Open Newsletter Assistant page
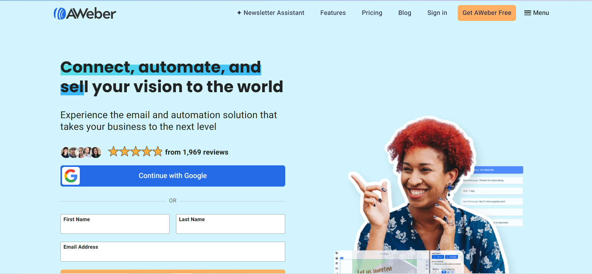Screen dimensions: 592x274 [x=271, y=13]
